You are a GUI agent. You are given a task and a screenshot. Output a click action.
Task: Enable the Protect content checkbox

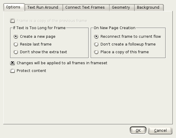point(12,70)
